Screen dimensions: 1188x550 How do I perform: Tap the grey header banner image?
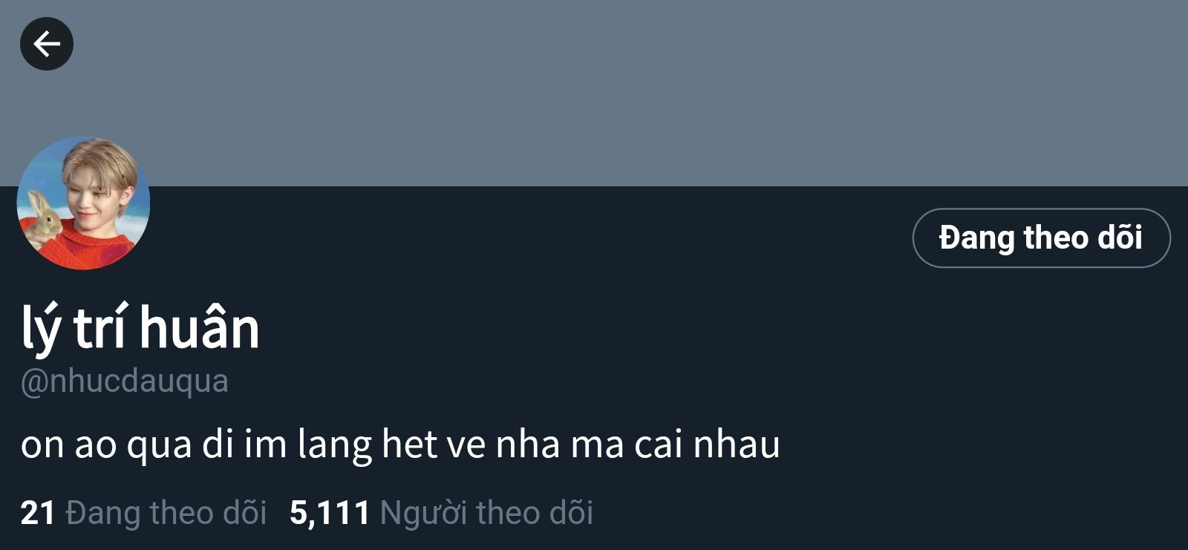pos(594,93)
